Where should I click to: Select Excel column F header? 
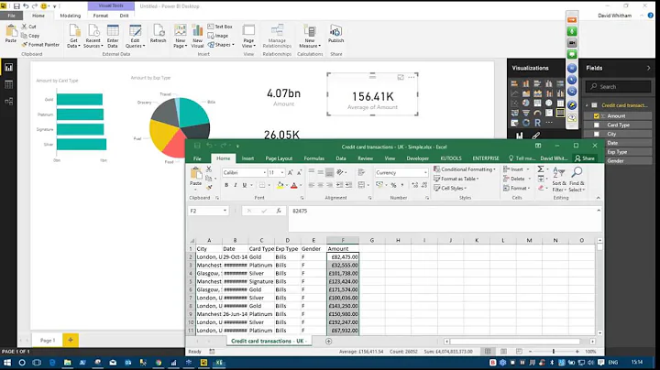(x=343, y=240)
